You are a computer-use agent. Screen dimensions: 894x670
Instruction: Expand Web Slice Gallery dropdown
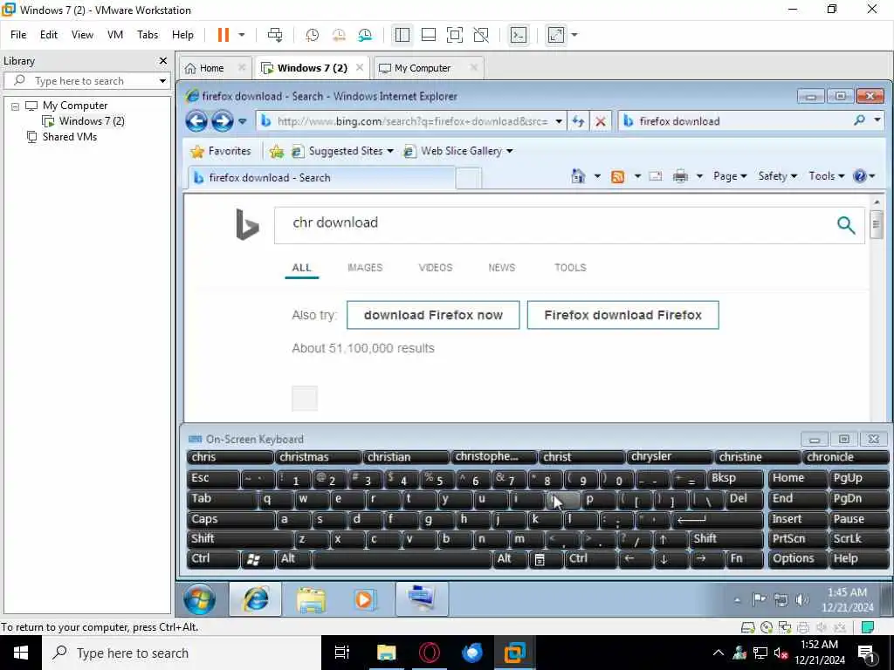(x=509, y=151)
